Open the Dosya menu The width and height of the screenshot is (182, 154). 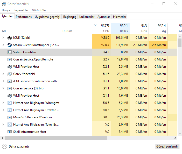point(6,10)
